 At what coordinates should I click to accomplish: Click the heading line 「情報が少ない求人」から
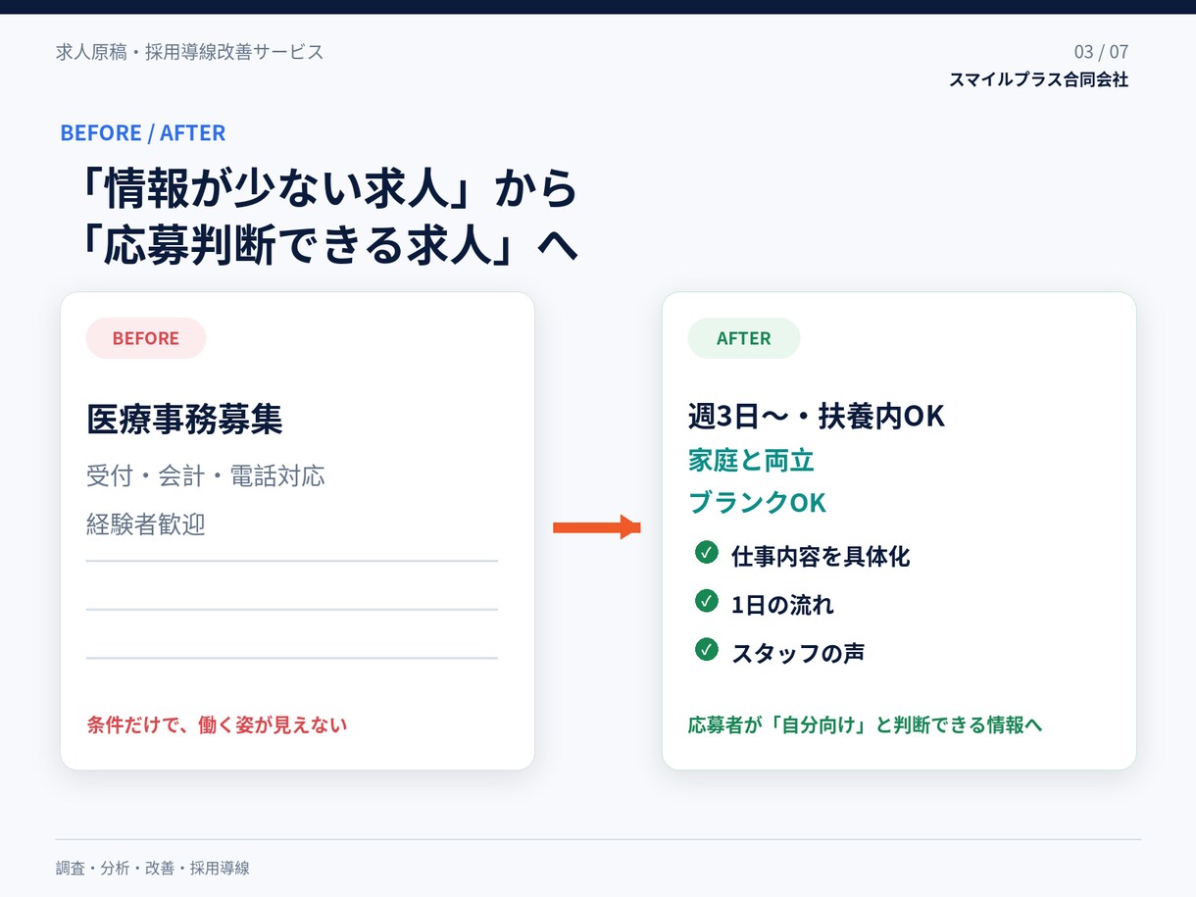(331, 189)
